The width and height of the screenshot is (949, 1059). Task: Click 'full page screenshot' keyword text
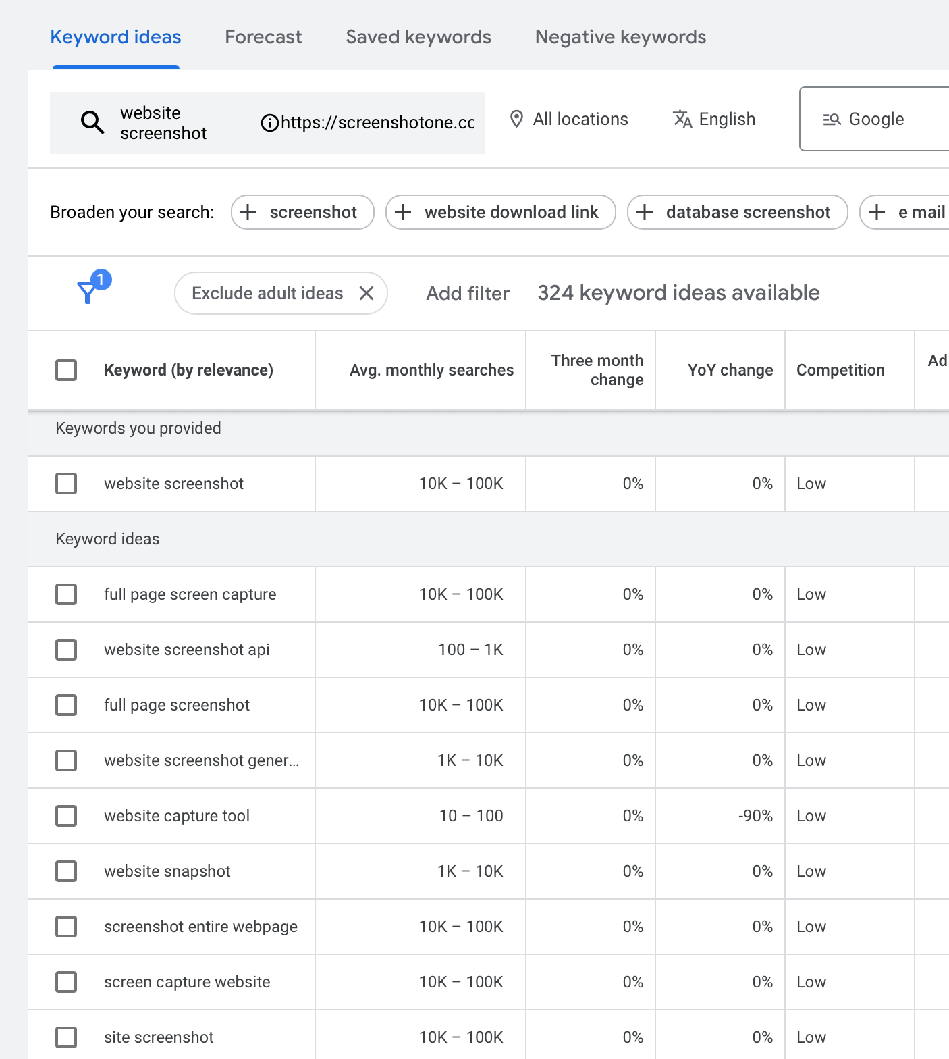(x=177, y=705)
